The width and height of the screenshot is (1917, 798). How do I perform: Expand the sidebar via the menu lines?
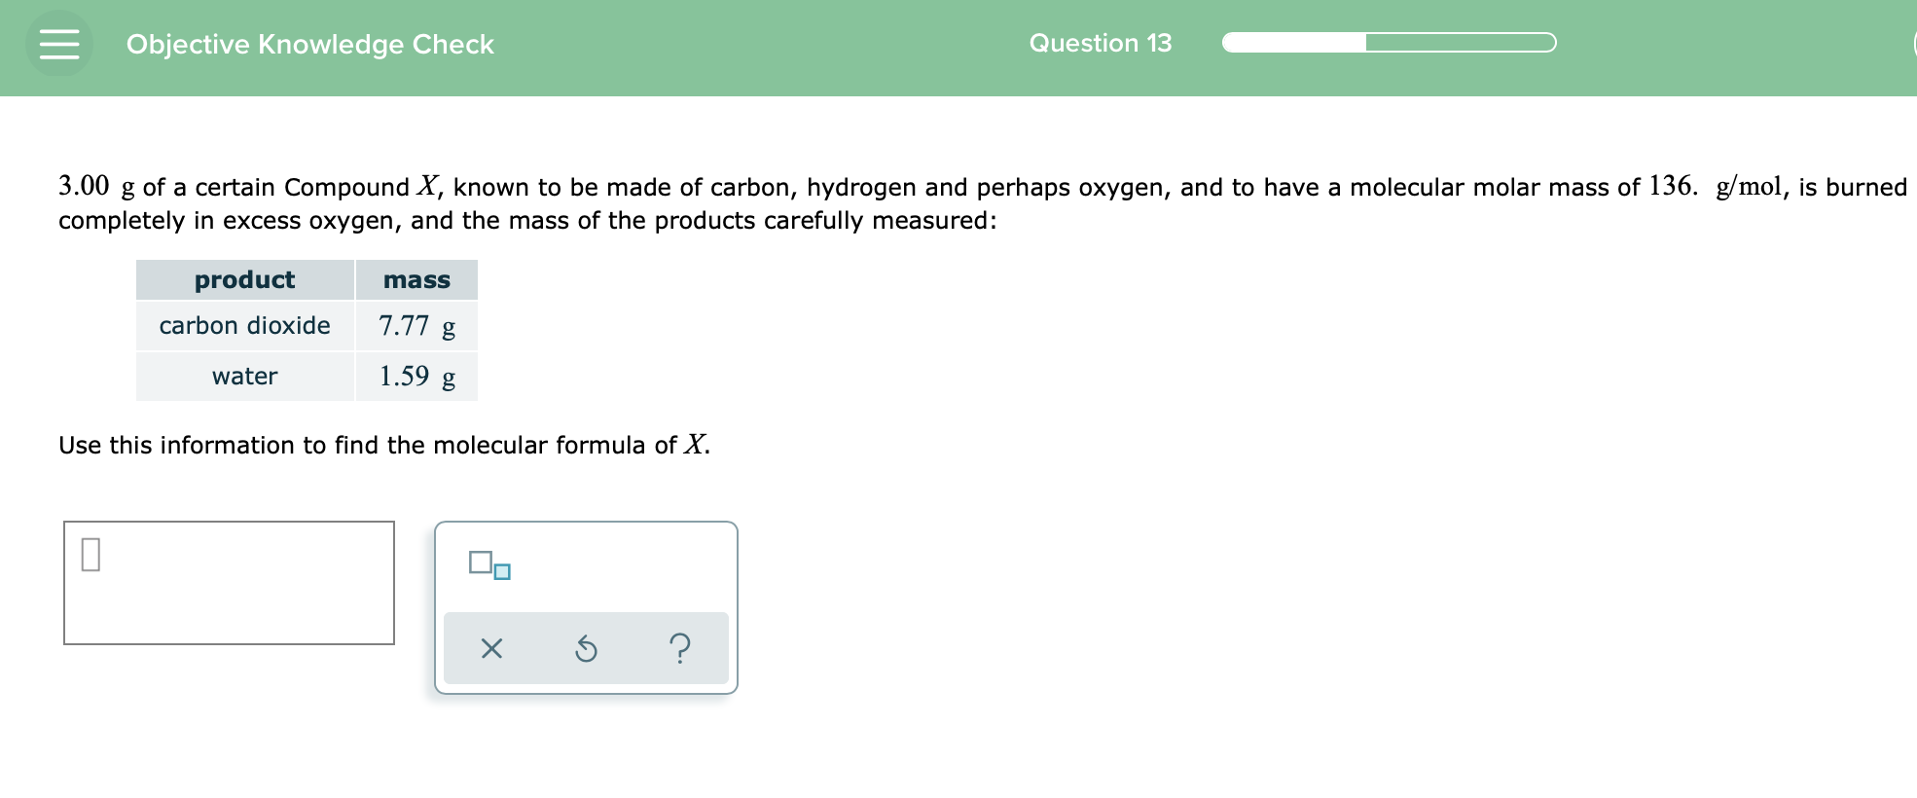(58, 41)
